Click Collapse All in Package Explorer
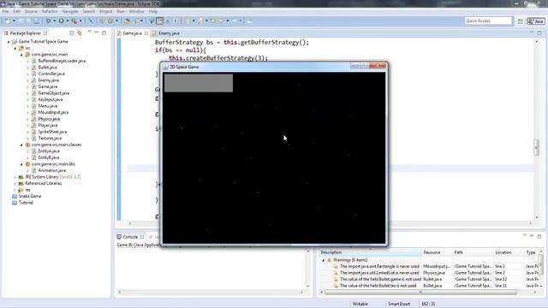This screenshot has height=308, width=548. tap(72, 33)
